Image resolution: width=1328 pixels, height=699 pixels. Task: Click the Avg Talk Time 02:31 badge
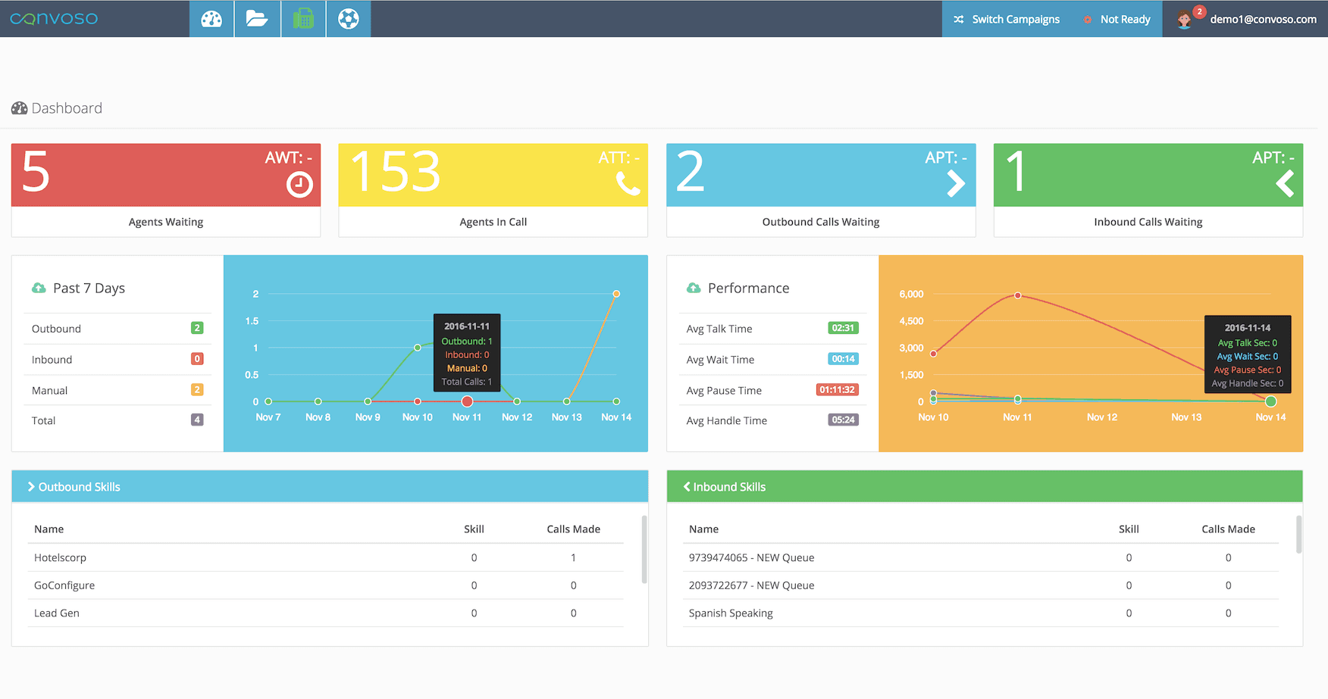843,328
